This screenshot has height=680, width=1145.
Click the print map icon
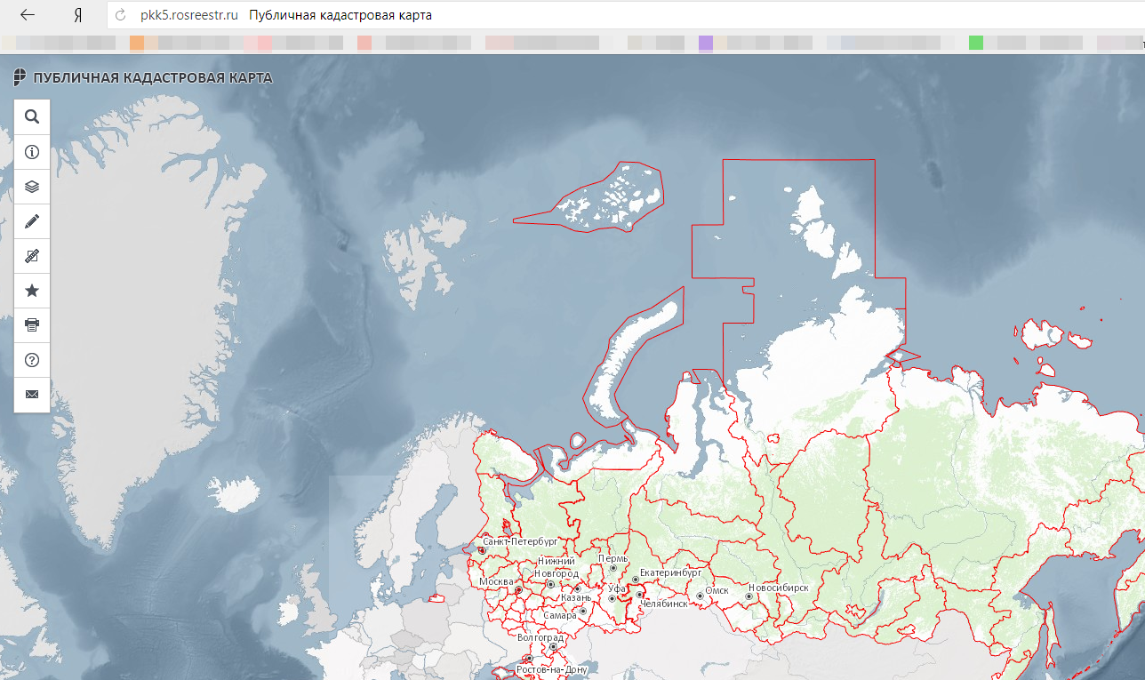click(32, 325)
